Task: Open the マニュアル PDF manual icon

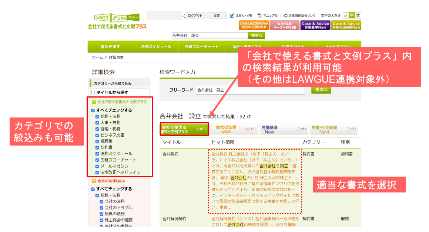Action: tap(259, 16)
